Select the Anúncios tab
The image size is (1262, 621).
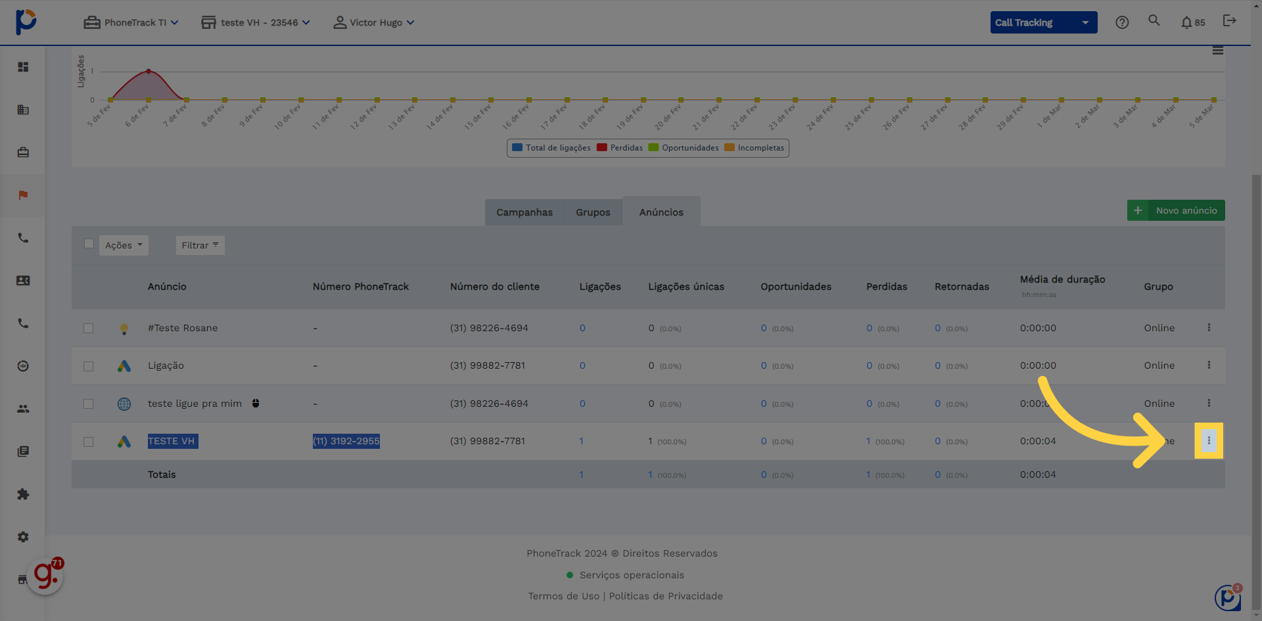661,212
